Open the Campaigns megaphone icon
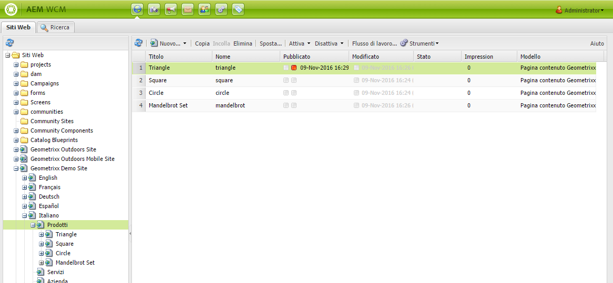613x283 pixels. (170, 10)
